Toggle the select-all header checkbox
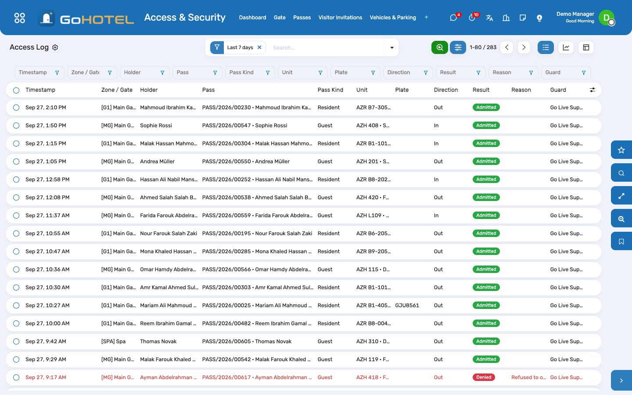632x395 pixels. tap(16, 90)
